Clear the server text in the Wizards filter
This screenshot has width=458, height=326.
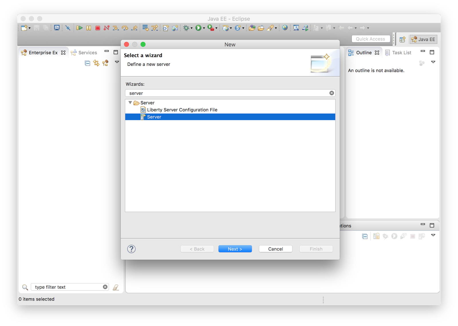click(331, 93)
